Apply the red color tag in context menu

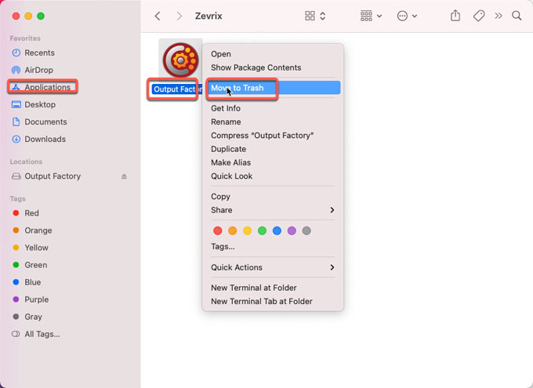[x=217, y=230]
